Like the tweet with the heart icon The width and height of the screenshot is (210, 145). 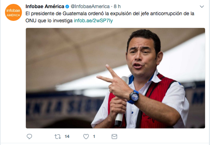pos(86,137)
